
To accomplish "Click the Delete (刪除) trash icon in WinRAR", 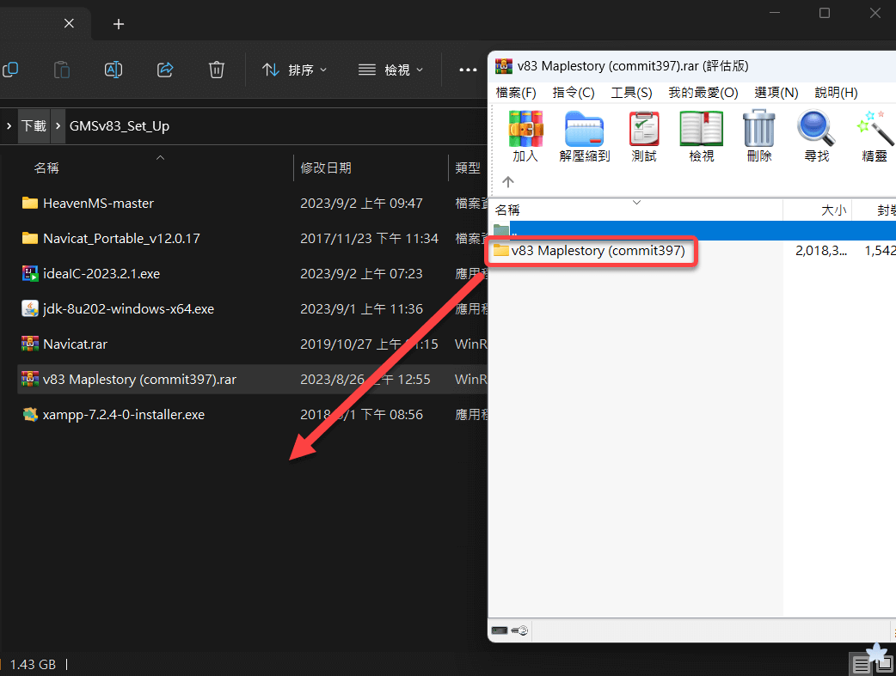I will (x=759, y=130).
